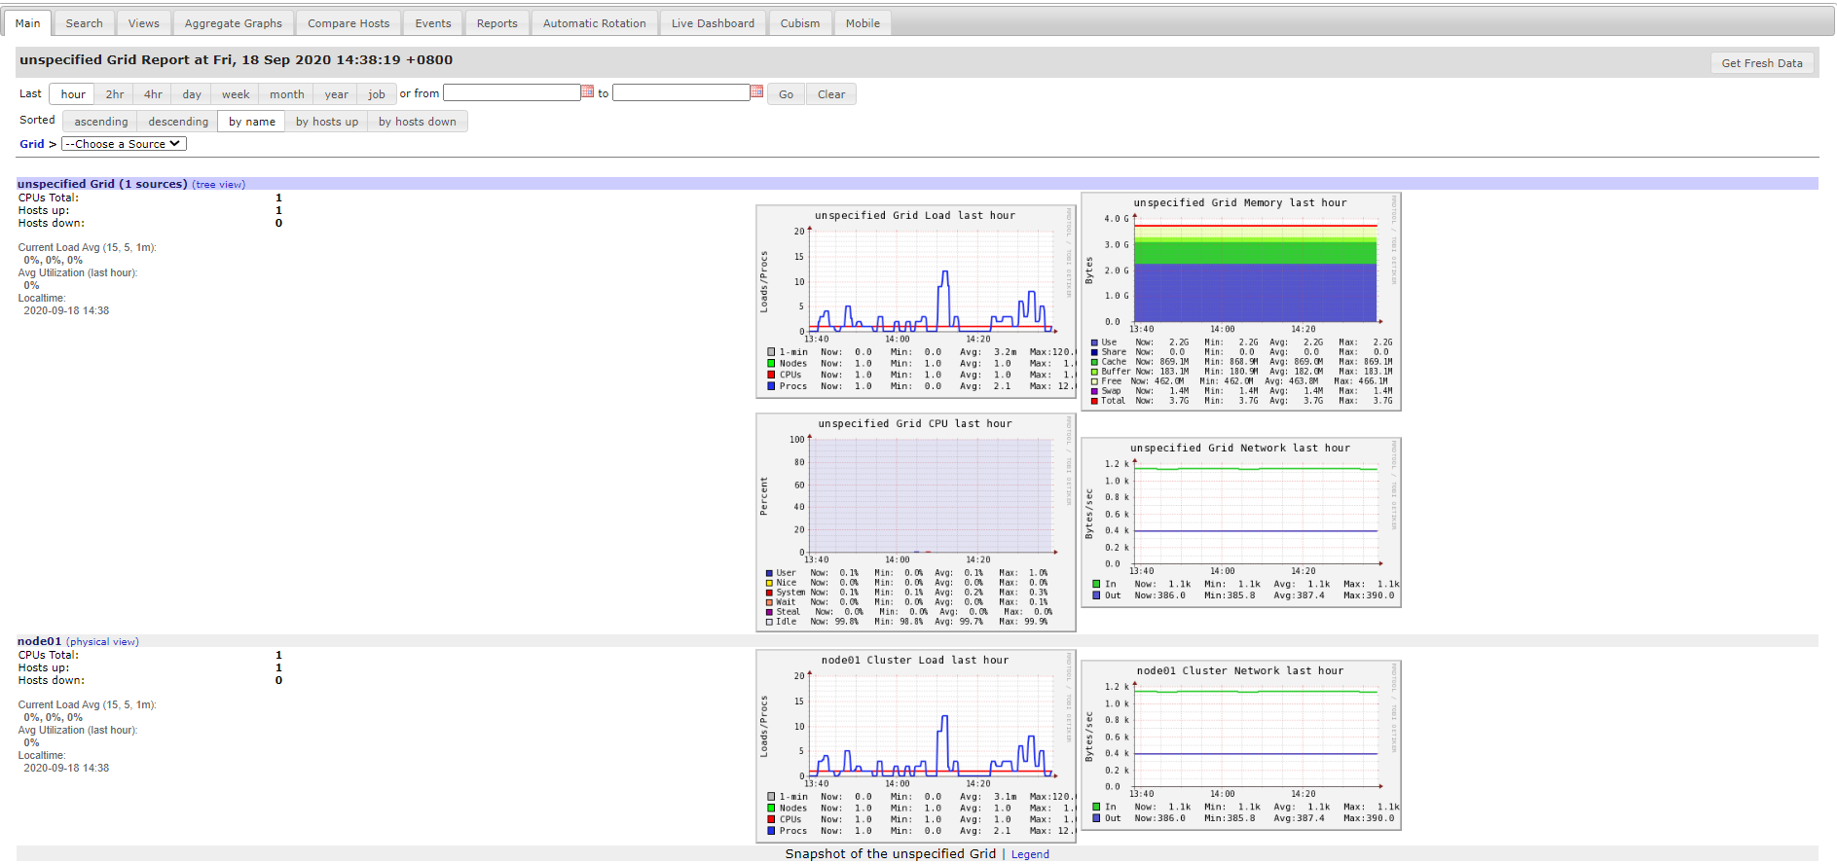Open the unspecified Grid Memory graph
Viewport: 1837px width, 864px height.
click(x=1241, y=302)
